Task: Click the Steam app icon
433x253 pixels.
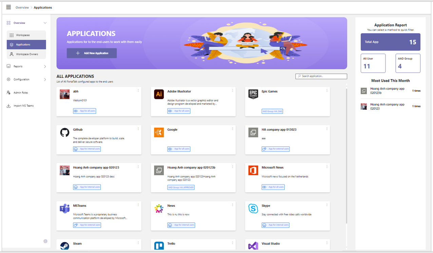Action: 64,246
